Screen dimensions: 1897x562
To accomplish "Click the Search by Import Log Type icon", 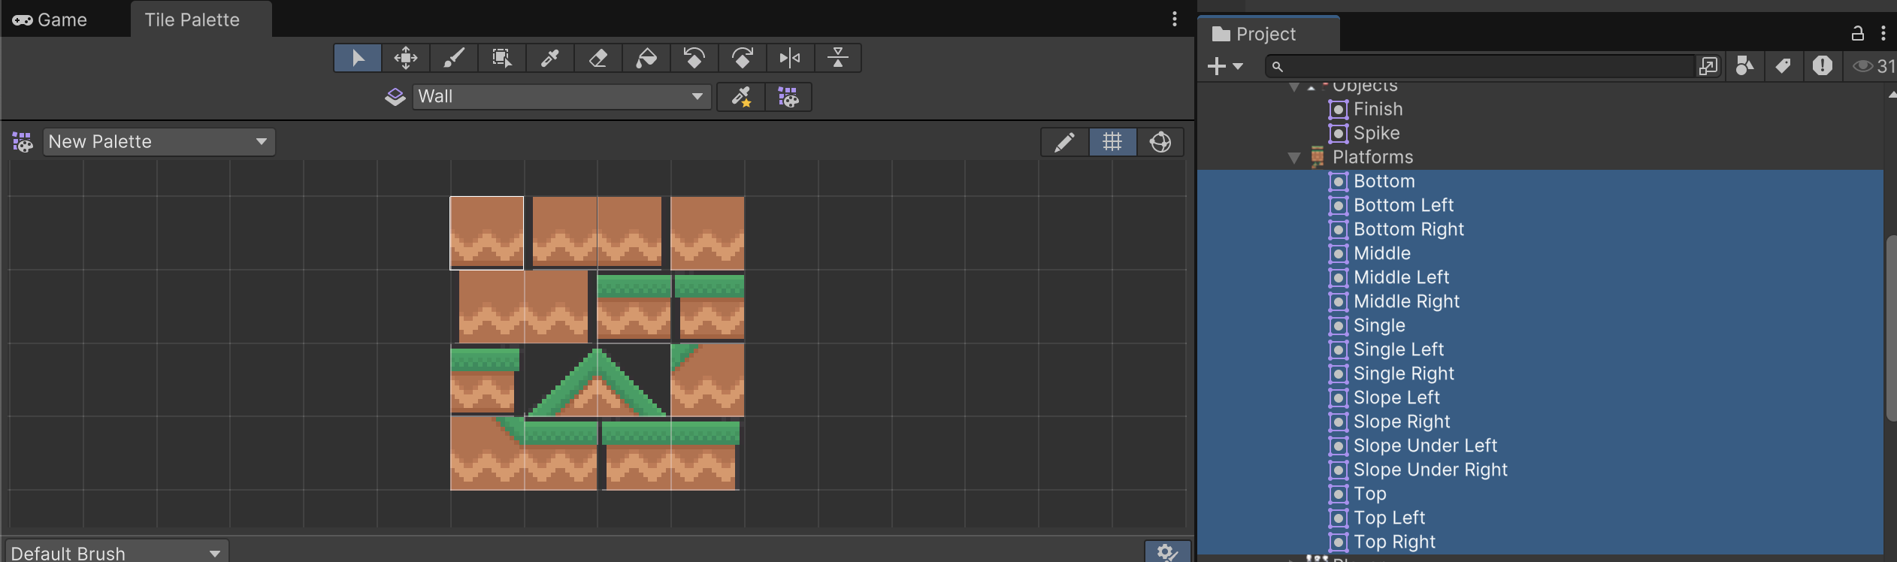I will point(1822,66).
